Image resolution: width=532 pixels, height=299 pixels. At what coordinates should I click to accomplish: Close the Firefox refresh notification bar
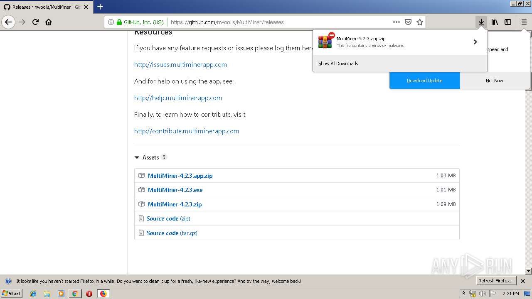(x=523, y=281)
